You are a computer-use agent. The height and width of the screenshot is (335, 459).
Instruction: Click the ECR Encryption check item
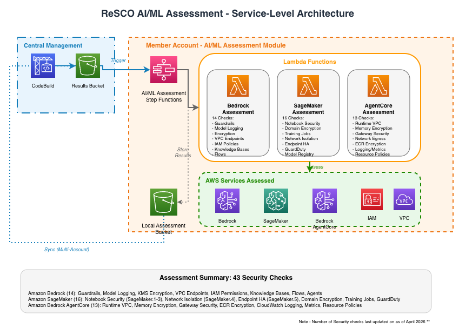pos(370,144)
